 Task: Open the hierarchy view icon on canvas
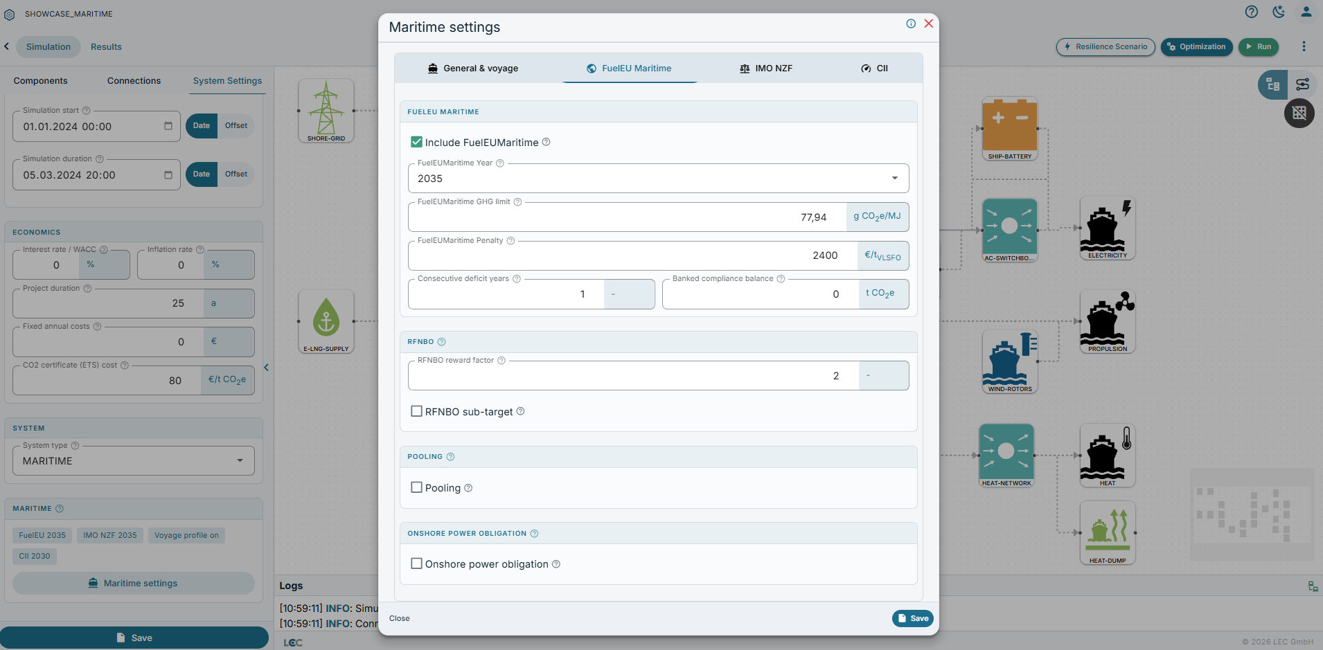point(1273,84)
